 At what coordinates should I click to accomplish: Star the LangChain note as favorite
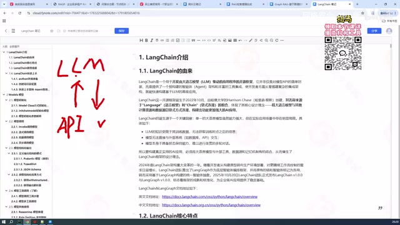[x=51, y=31]
